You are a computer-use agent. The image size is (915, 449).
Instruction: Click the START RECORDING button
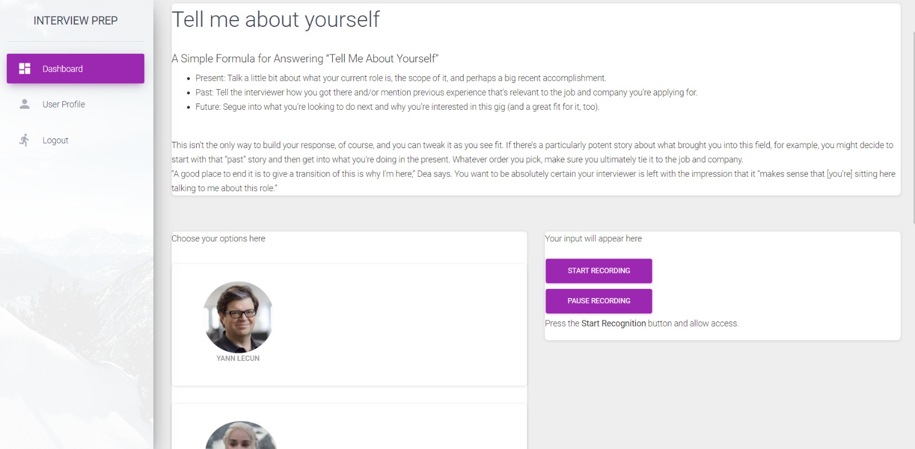point(599,271)
